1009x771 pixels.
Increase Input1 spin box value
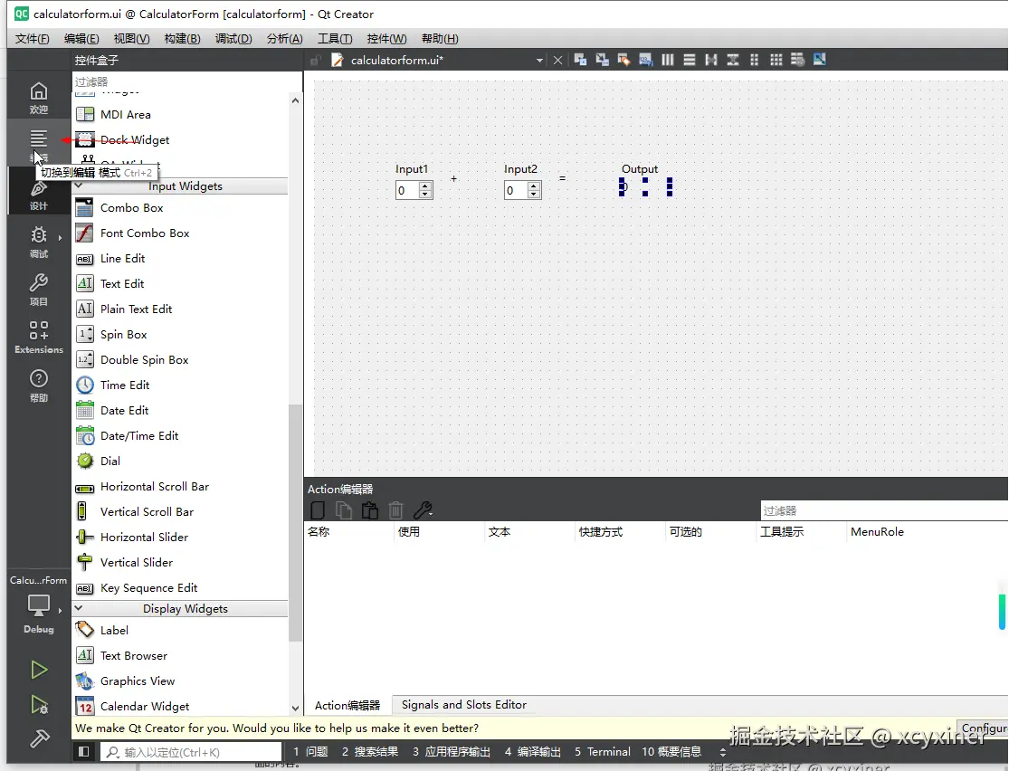424,186
